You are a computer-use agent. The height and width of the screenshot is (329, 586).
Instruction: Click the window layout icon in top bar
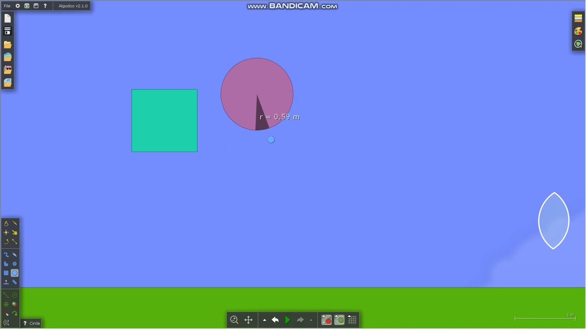click(36, 6)
